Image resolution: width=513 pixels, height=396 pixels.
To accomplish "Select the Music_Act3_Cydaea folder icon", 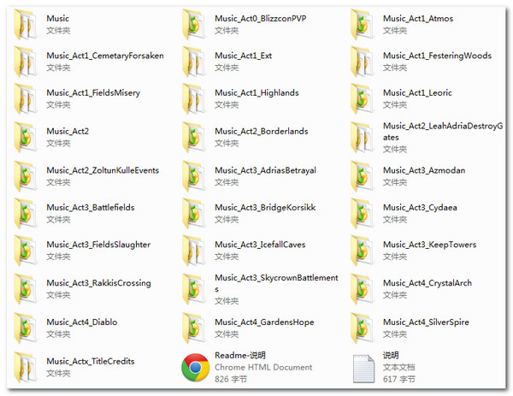I will (363, 213).
